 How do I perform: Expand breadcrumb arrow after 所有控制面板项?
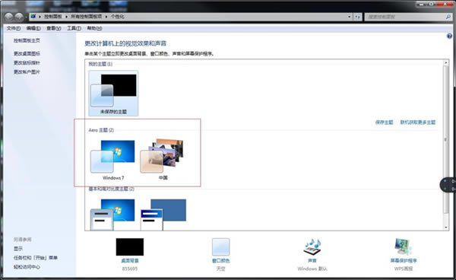pyautogui.click(x=106, y=17)
